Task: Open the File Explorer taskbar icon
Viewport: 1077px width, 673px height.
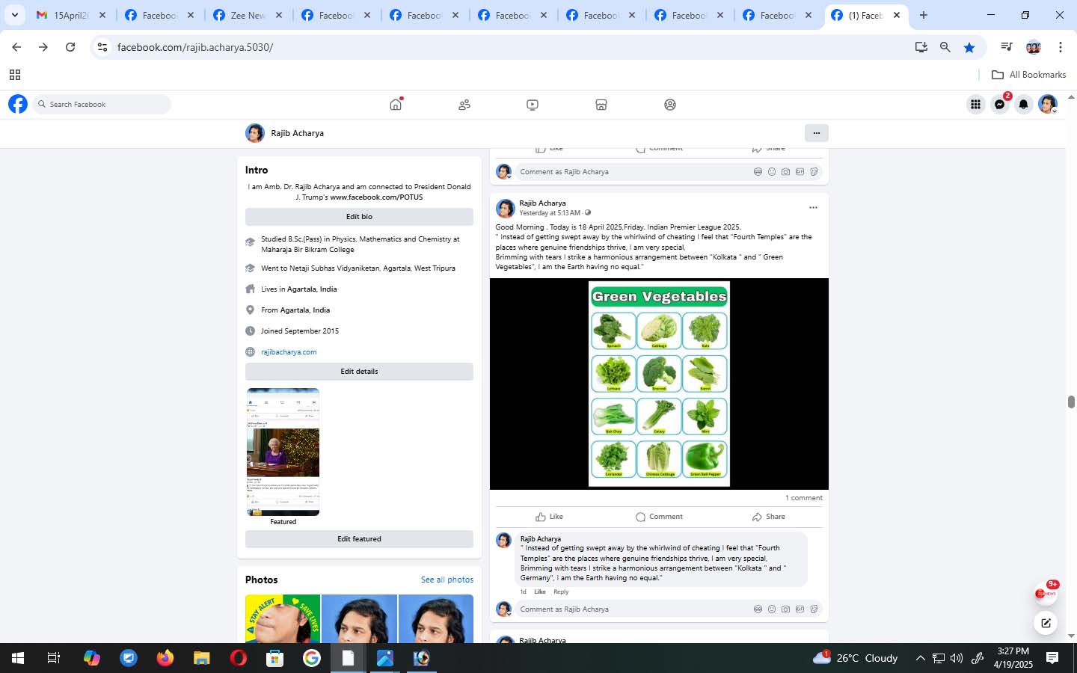Action: click(x=202, y=658)
